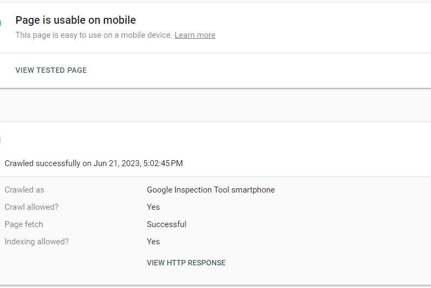Click the VIEW TESTED PAGE button
This screenshot has width=431, height=288.
tap(51, 70)
